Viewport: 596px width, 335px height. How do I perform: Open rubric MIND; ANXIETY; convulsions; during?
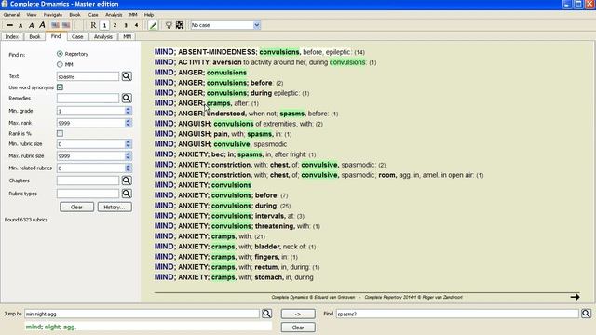pos(223,206)
